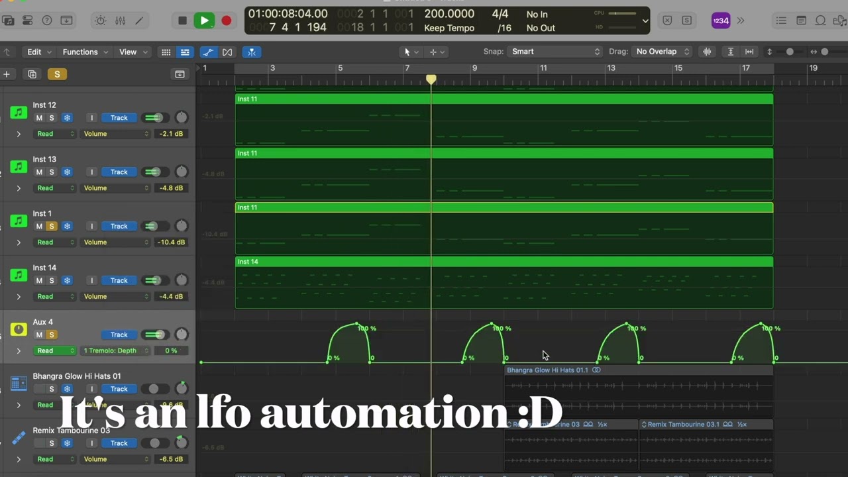Switch to grid view icon
The image size is (848, 477).
coord(166,52)
